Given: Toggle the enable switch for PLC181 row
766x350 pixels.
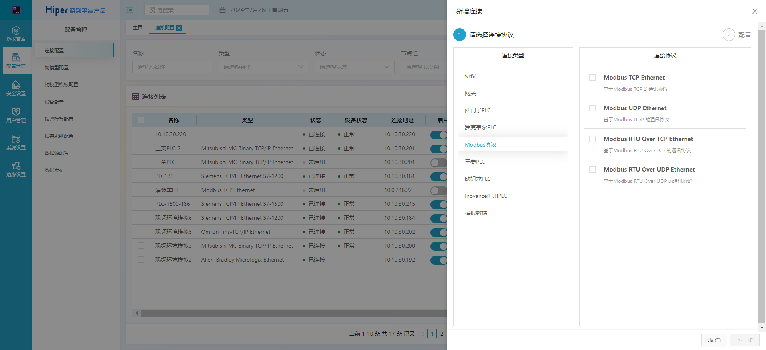Looking at the screenshot, I should point(438,176).
